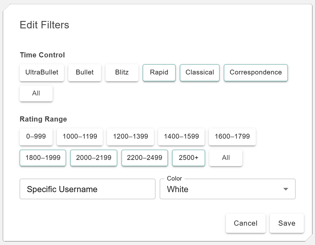Select the Blitz time control

(x=122, y=73)
